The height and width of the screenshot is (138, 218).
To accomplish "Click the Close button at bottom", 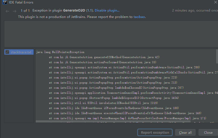I will tap(208, 132).
